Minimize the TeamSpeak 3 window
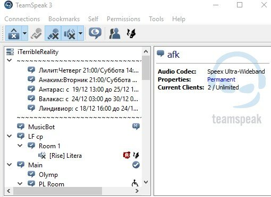 216,5
